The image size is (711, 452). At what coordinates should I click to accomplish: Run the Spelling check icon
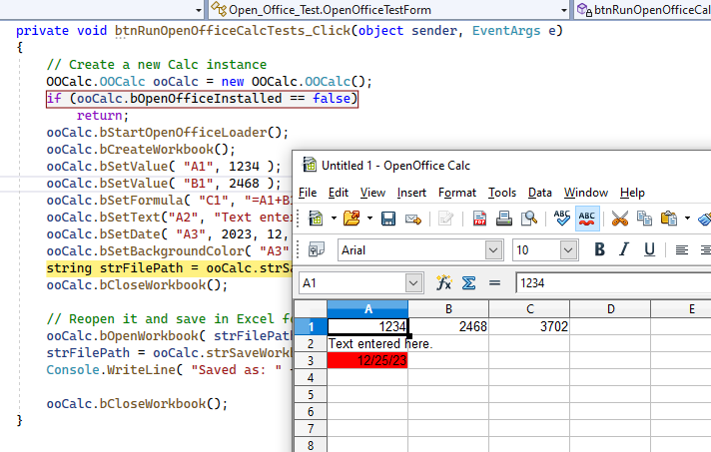562,219
